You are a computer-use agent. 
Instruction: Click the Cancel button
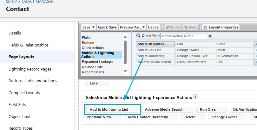coord(154,27)
